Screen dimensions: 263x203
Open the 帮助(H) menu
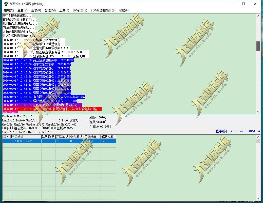point(124,10)
